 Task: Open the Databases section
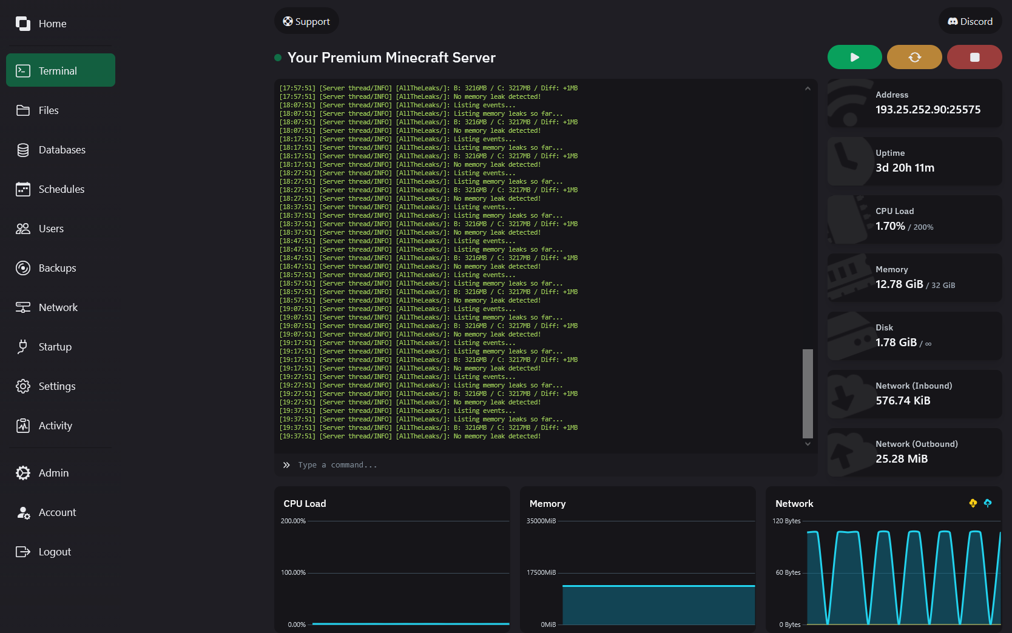point(62,150)
